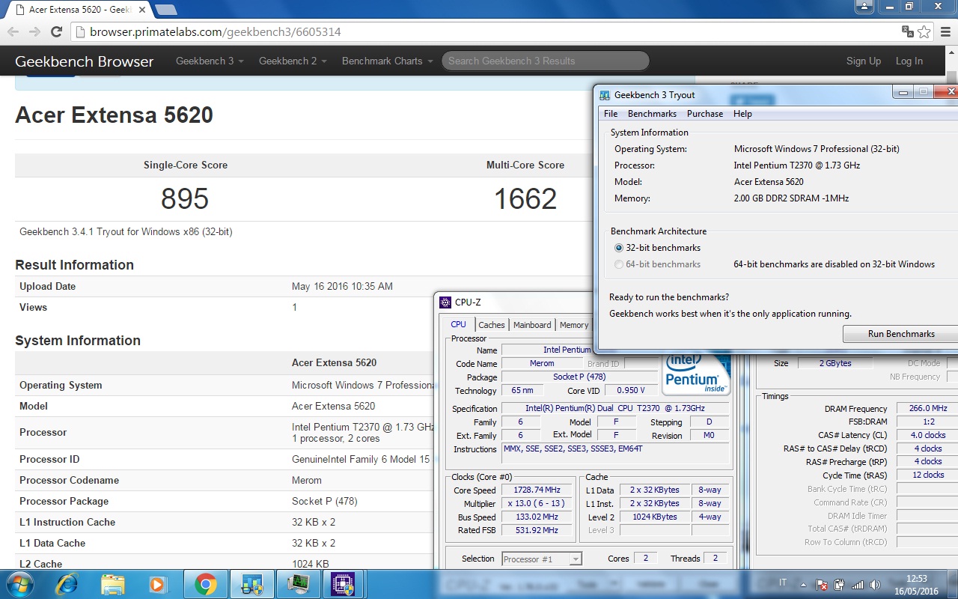This screenshot has width=958, height=599.
Task: Click the CPU-Z title bar icon
Action: [445, 302]
